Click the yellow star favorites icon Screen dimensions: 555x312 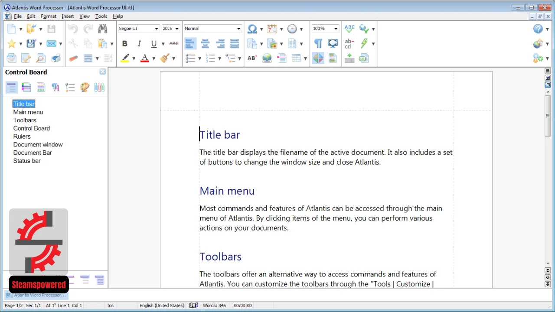tap(12, 43)
